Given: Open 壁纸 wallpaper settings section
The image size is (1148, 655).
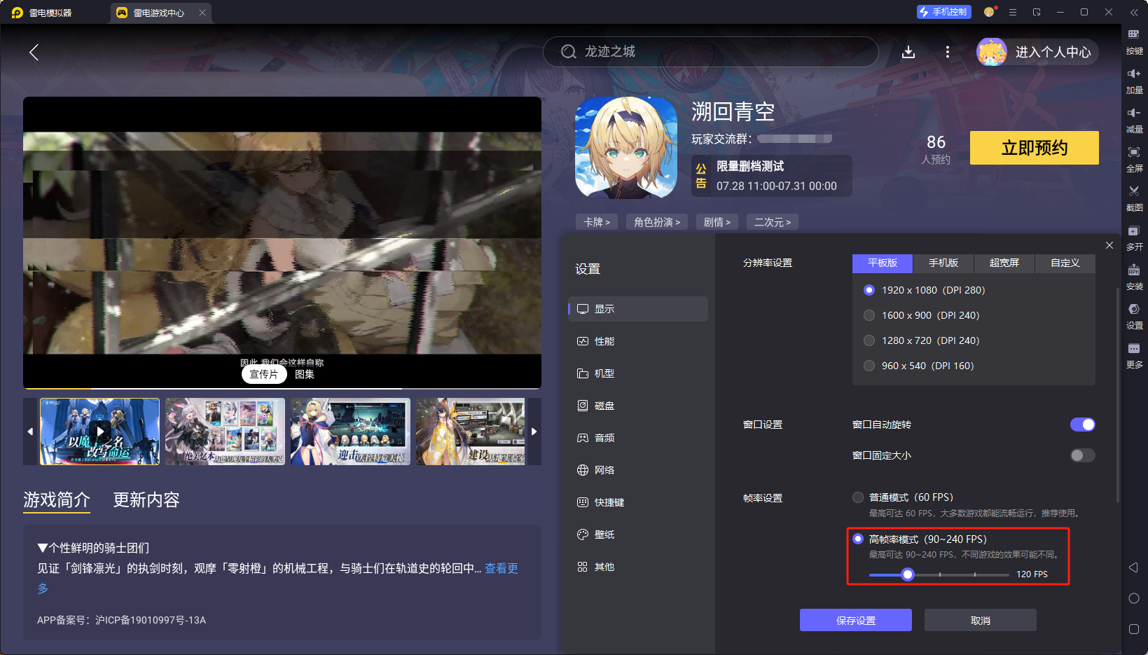Looking at the screenshot, I should pyautogui.click(x=638, y=535).
